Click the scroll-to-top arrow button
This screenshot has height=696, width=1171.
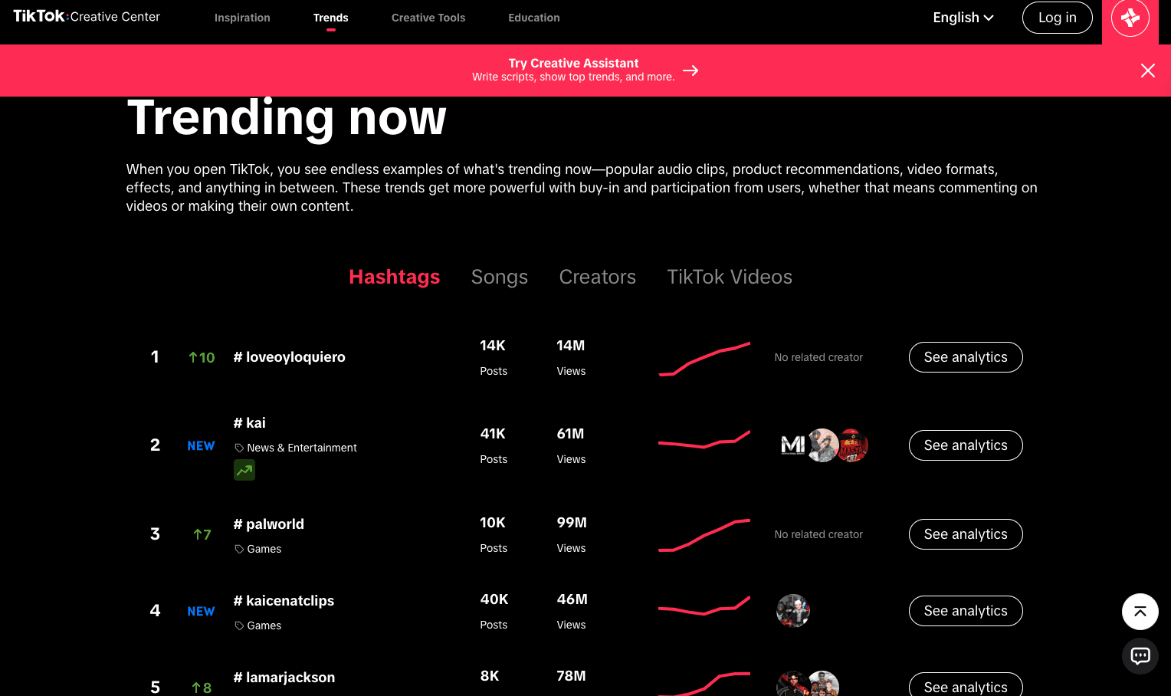click(1140, 612)
